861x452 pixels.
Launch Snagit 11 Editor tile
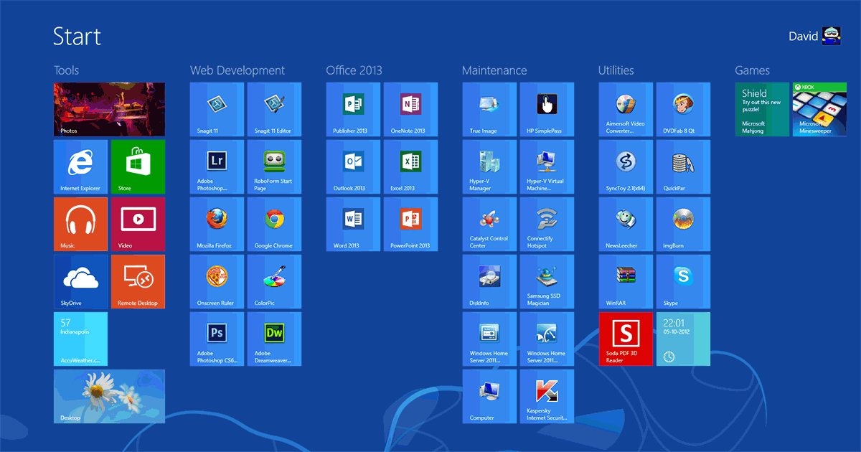274,109
